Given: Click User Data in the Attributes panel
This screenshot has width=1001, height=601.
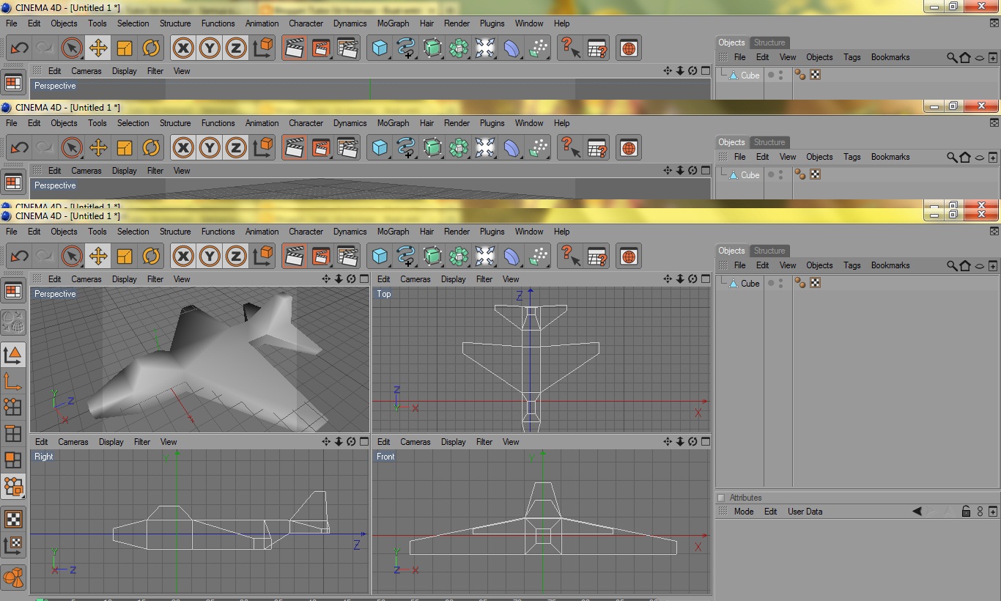Looking at the screenshot, I should click(804, 511).
